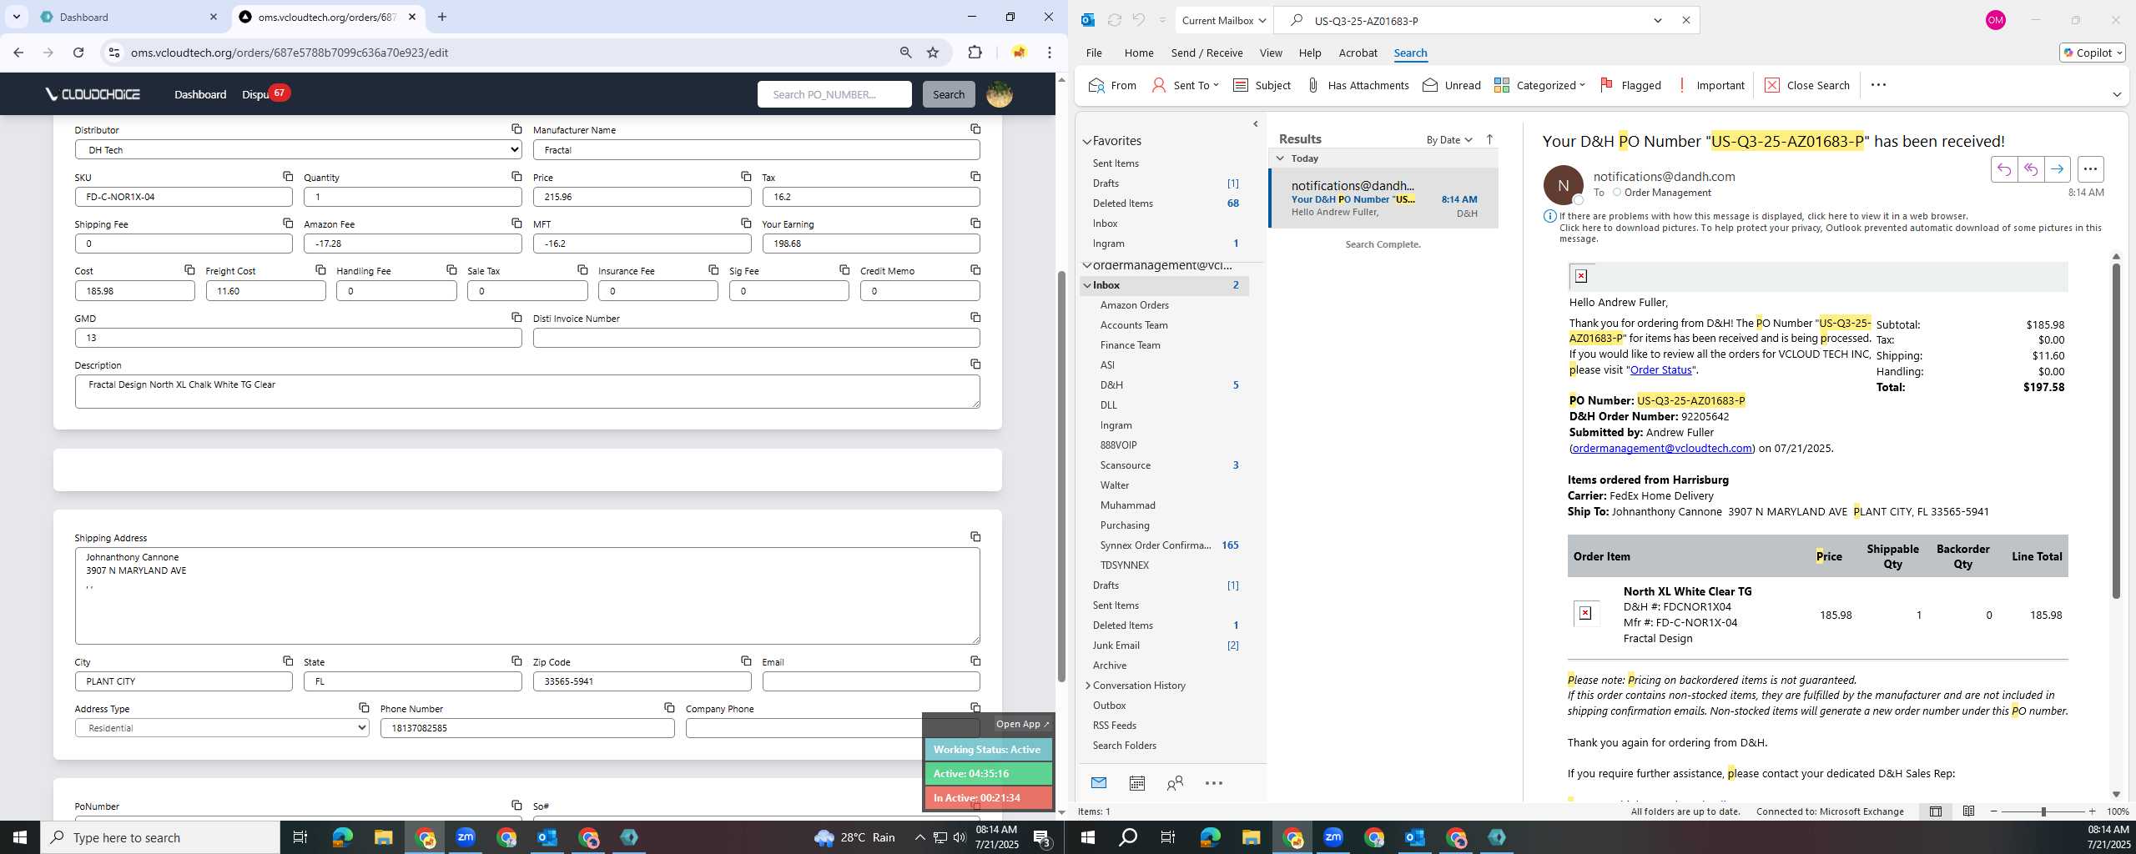The image size is (2136, 854).
Task: Click the ordermanagement@vcloudtech.com email link
Action: click(1662, 448)
